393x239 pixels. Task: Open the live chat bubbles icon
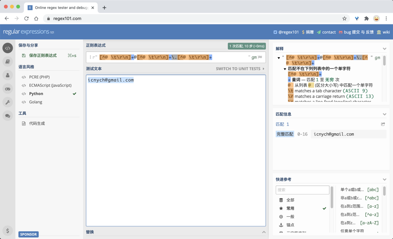tap(8, 116)
